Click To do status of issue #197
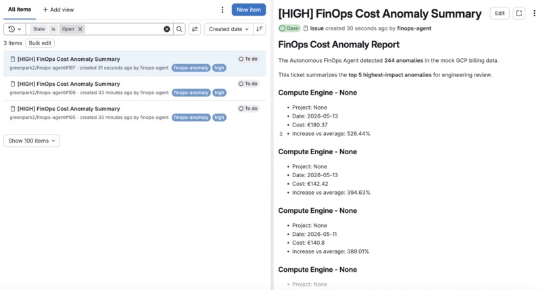 248,59
